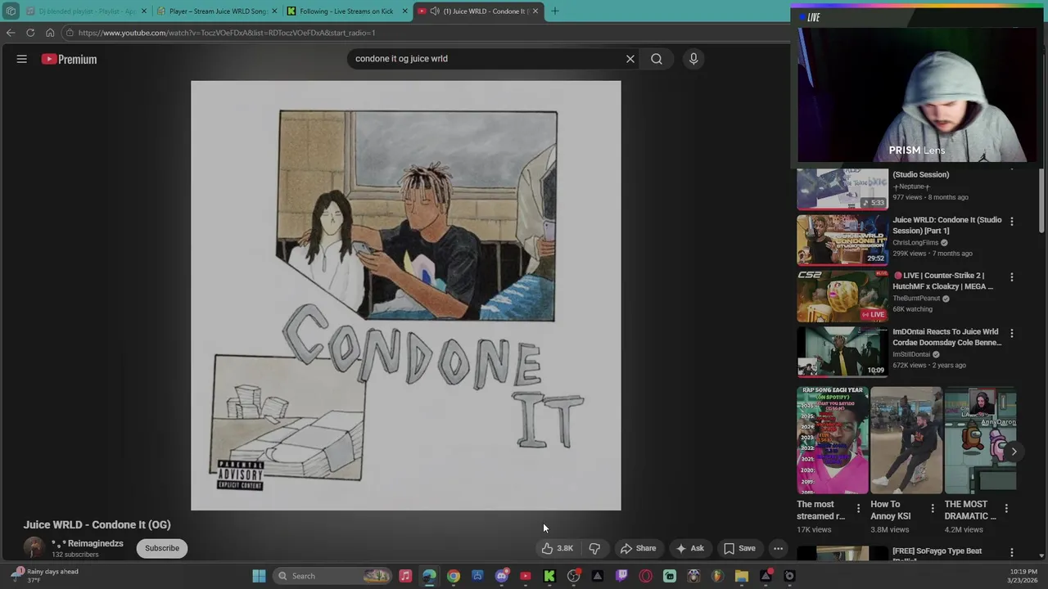This screenshot has height=589, width=1048.
Task: Open options for How To Annoy KSI short
Action: pos(933,509)
